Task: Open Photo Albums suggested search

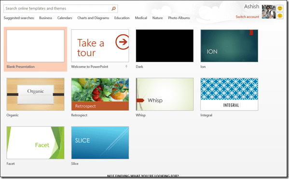Action: (179, 18)
